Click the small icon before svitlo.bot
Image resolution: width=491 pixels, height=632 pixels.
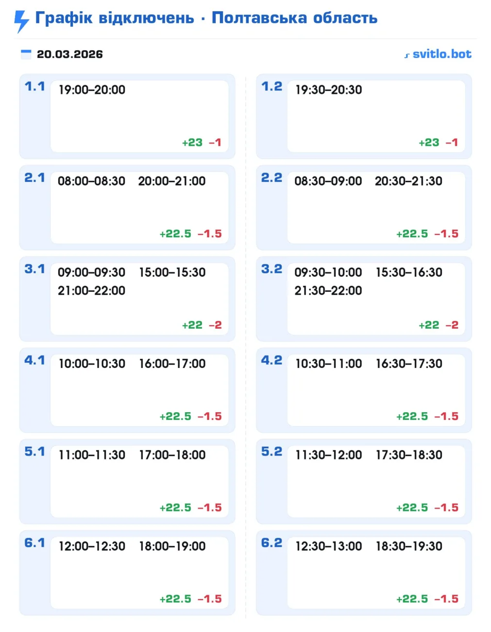coord(407,55)
